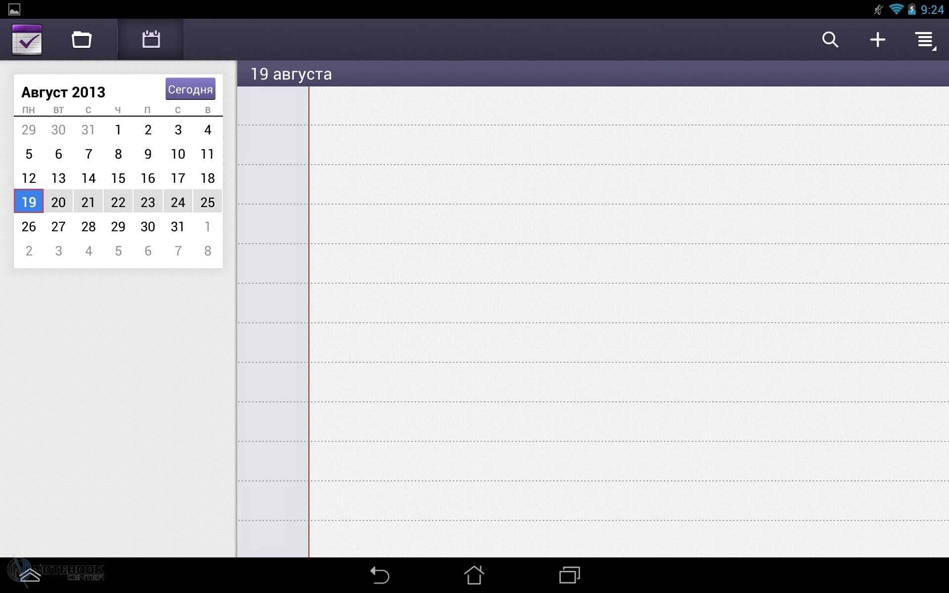Viewport: 949px width, 593px height.
Task: Choose August 31 in the calendar
Action: click(177, 226)
